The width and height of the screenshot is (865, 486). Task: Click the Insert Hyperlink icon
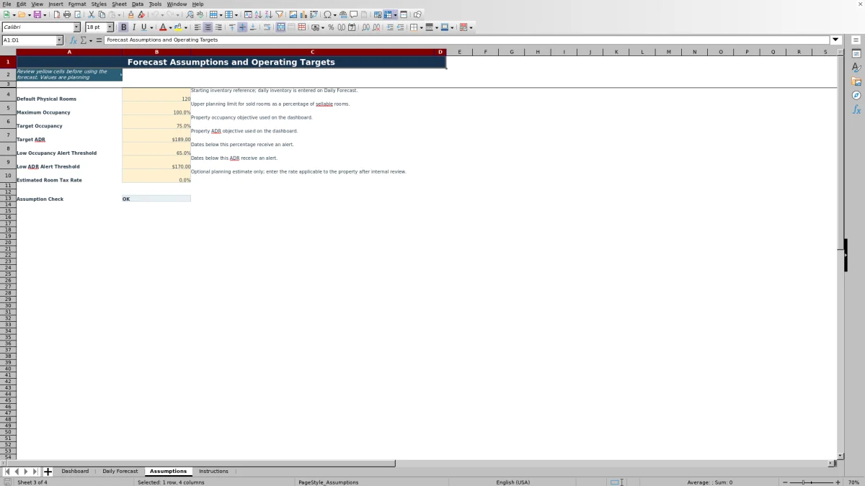[x=343, y=14]
